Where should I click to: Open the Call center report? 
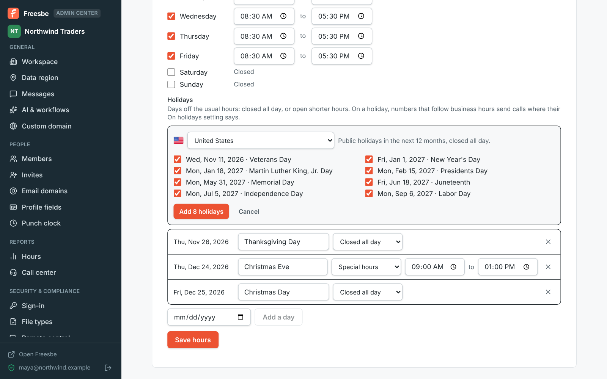[61, 273]
